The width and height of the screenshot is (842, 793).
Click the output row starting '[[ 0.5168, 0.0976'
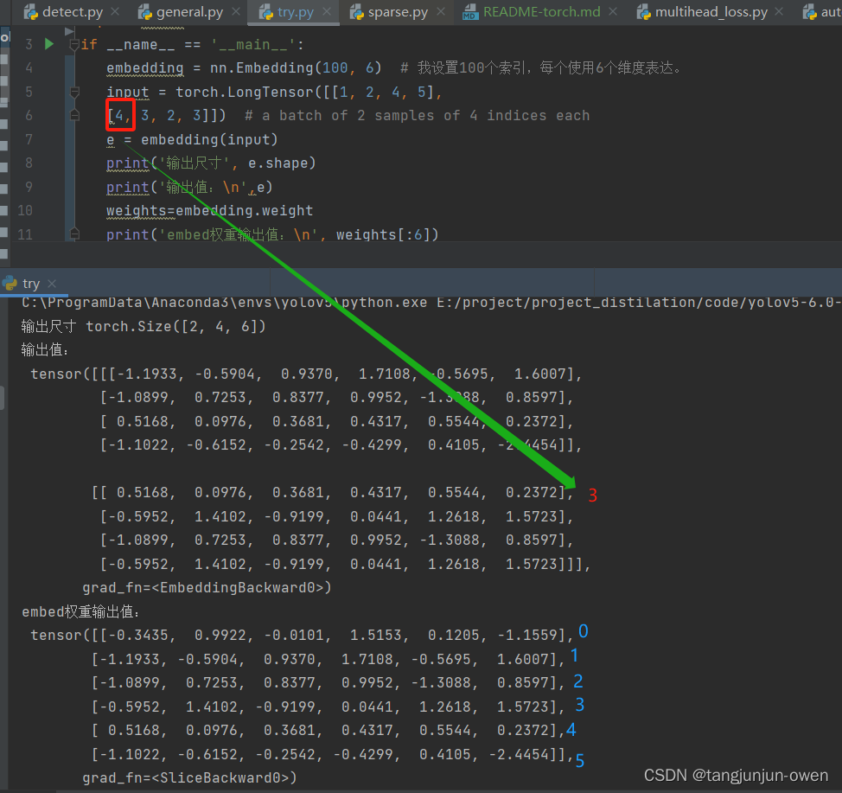click(333, 493)
